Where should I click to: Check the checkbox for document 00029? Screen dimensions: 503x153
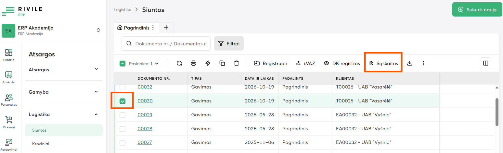[123, 115]
